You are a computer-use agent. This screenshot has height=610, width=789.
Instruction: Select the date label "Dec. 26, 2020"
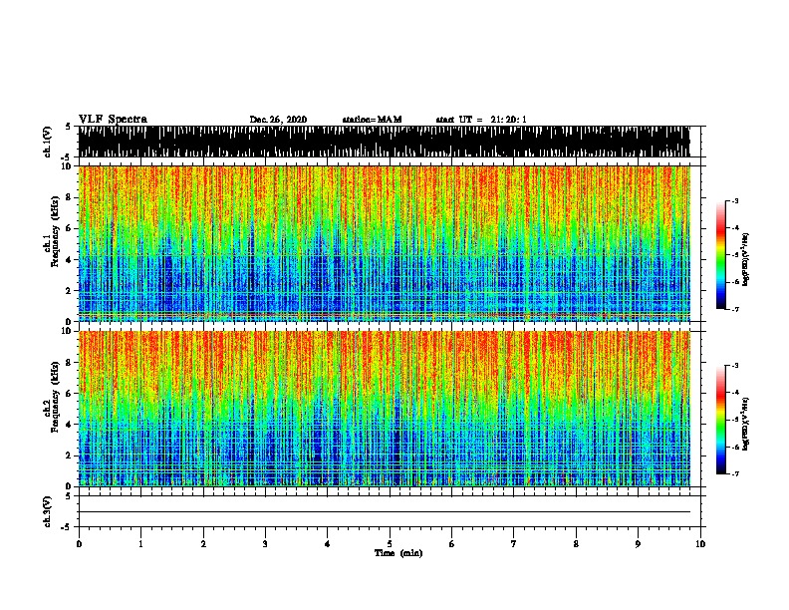[x=278, y=120]
